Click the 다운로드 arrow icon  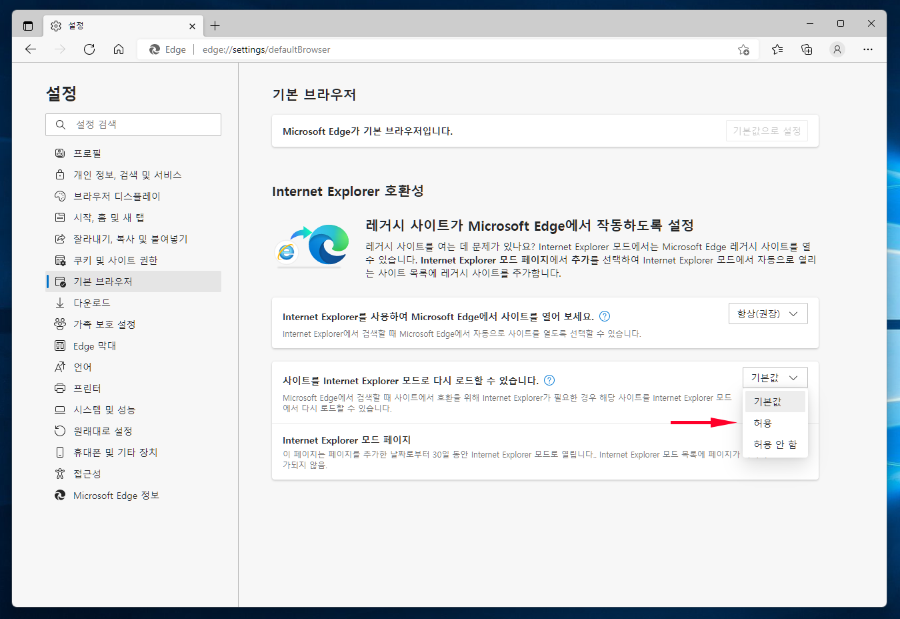coord(60,303)
